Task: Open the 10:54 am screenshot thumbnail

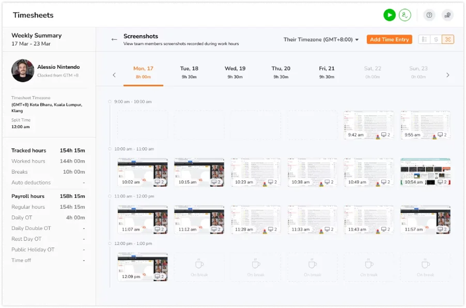Action: 425,172
